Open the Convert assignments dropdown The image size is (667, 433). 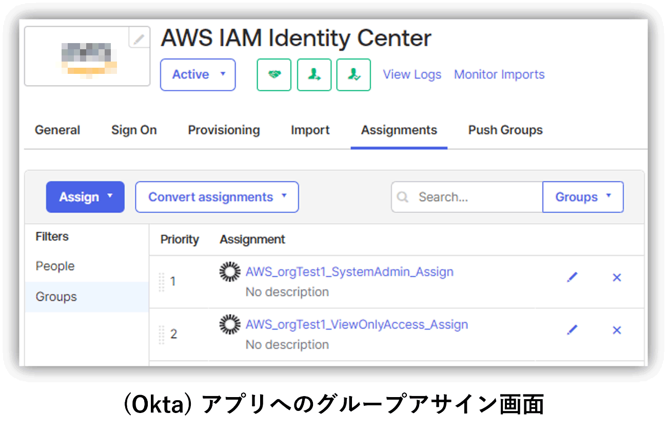point(217,197)
